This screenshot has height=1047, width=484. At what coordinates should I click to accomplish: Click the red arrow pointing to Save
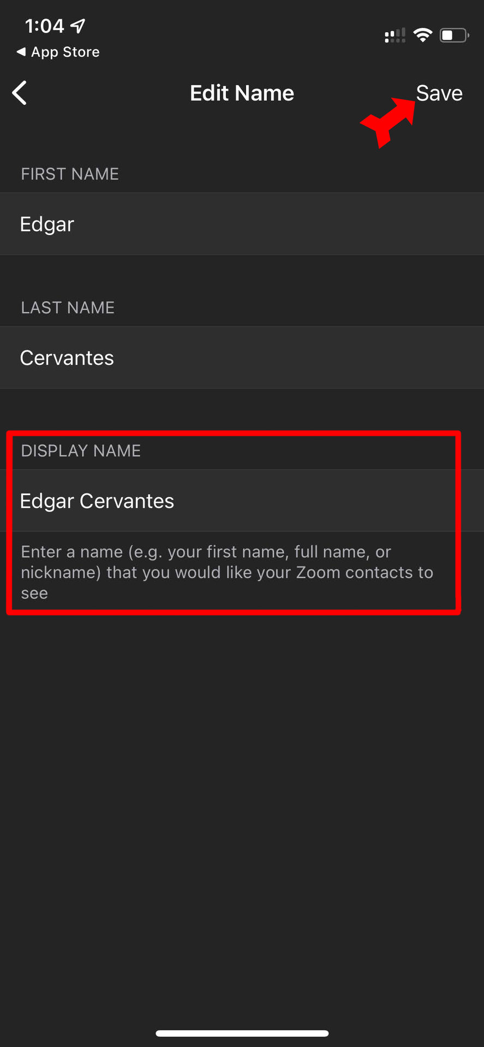click(389, 121)
